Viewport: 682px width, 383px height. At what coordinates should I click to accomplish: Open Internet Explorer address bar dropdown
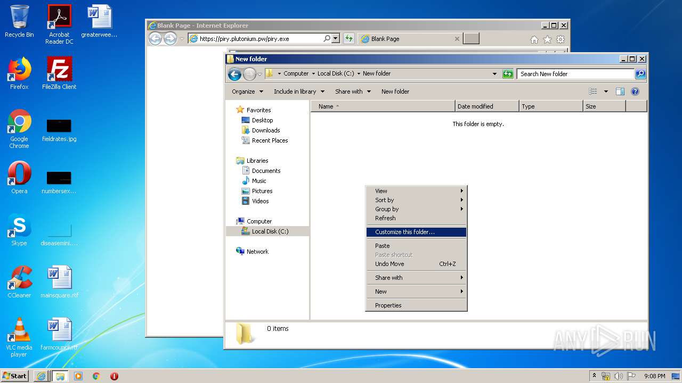(x=335, y=38)
